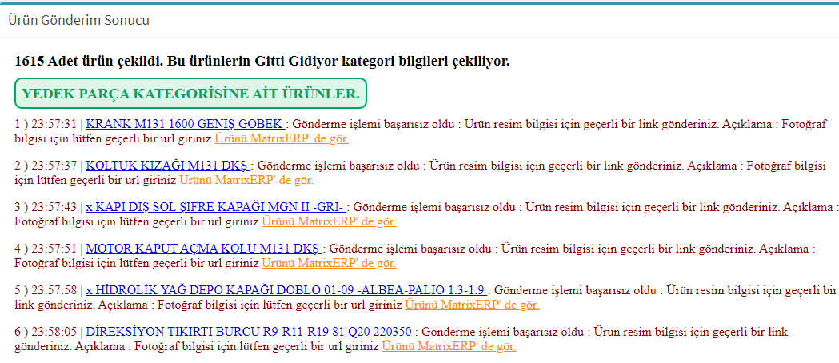Click the 23:57:37 timestamp in row 2
839x363 pixels.
click(x=56, y=166)
